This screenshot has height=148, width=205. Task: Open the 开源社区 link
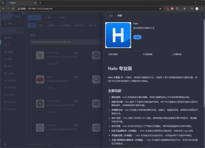point(177,54)
